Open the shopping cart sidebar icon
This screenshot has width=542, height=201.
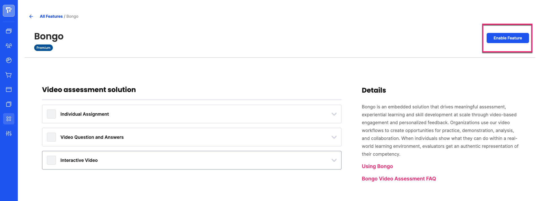point(9,75)
